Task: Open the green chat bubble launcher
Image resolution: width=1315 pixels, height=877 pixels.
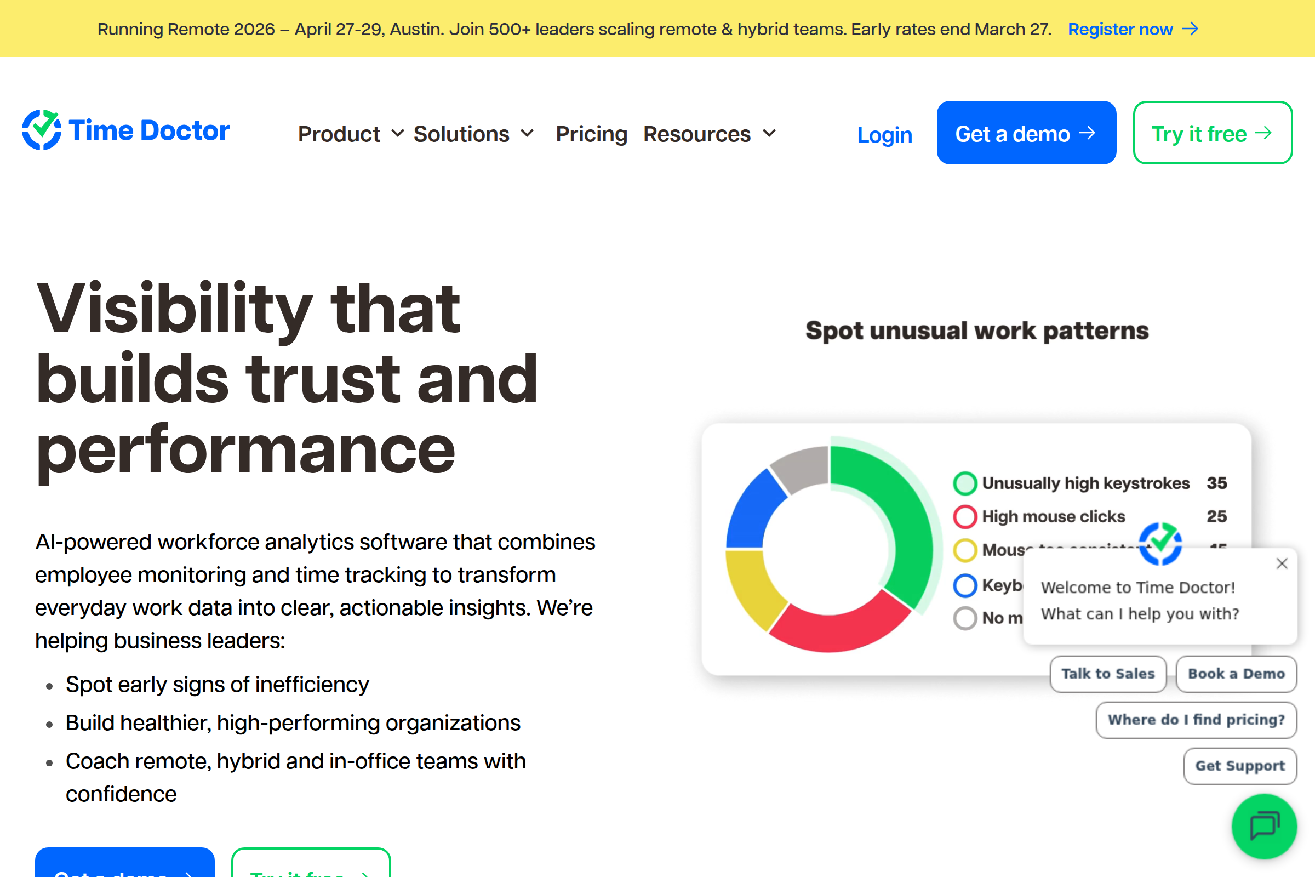Action: (1263, 825)
